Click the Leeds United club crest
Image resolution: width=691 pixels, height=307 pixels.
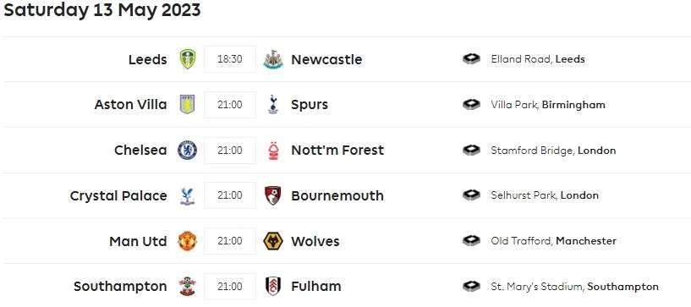(x=187, y=59)
